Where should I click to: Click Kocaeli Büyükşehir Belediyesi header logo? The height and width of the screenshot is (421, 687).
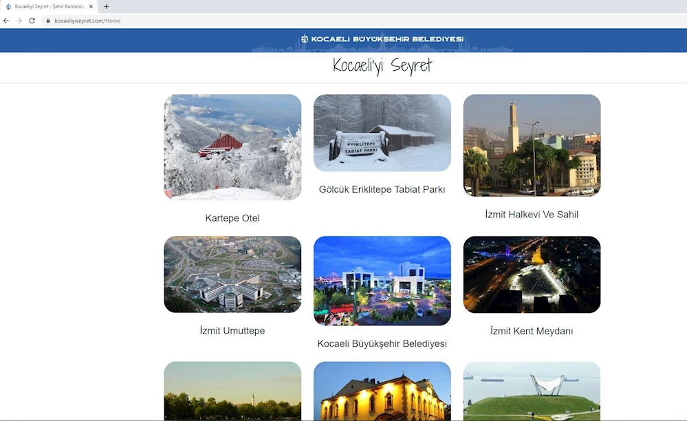[382, 39]
